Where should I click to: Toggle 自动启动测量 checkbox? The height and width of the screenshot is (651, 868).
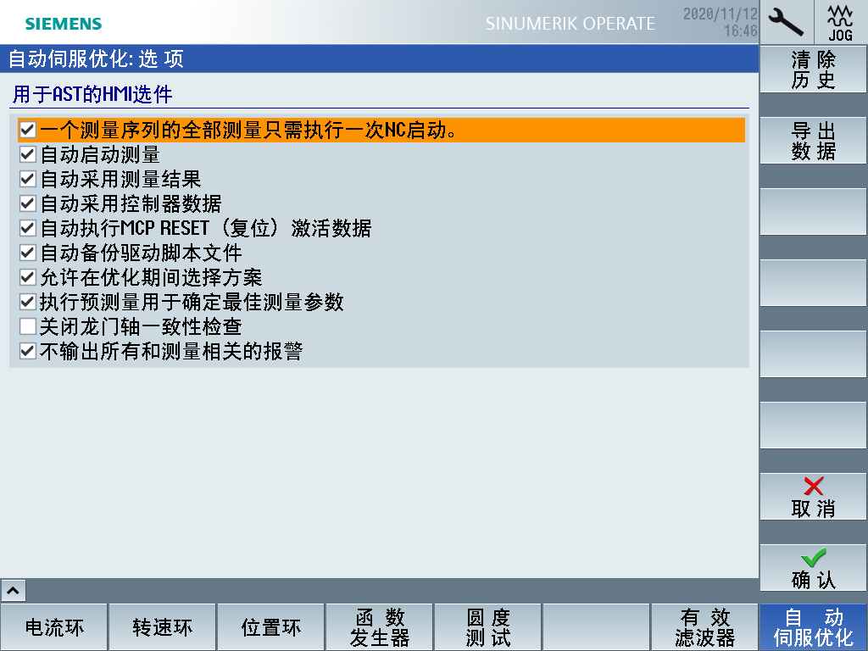[x=28, y=155]
